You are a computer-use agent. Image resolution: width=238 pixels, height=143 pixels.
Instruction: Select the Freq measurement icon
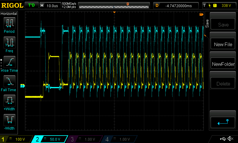point(9,44)
